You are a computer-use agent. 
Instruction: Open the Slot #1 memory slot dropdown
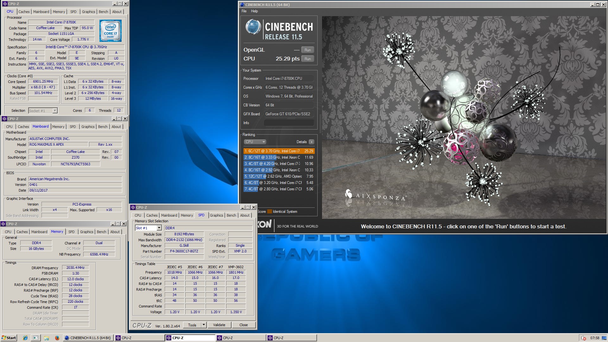point(149,228)
